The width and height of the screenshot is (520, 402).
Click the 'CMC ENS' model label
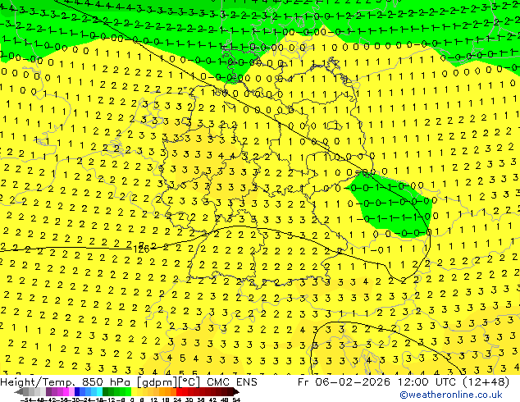click(232, 382)
